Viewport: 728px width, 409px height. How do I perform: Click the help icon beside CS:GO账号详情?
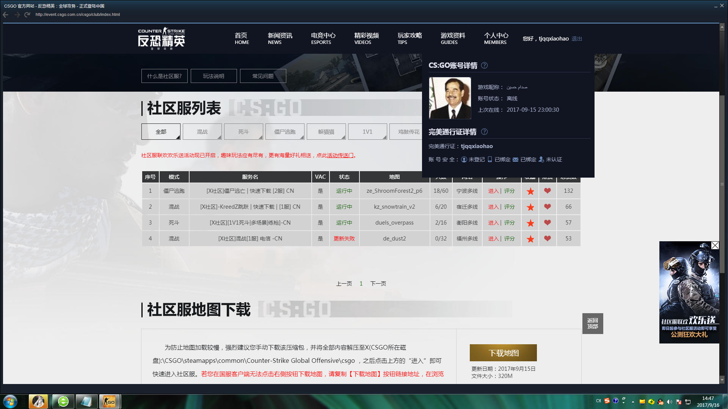tap(484, 66)
